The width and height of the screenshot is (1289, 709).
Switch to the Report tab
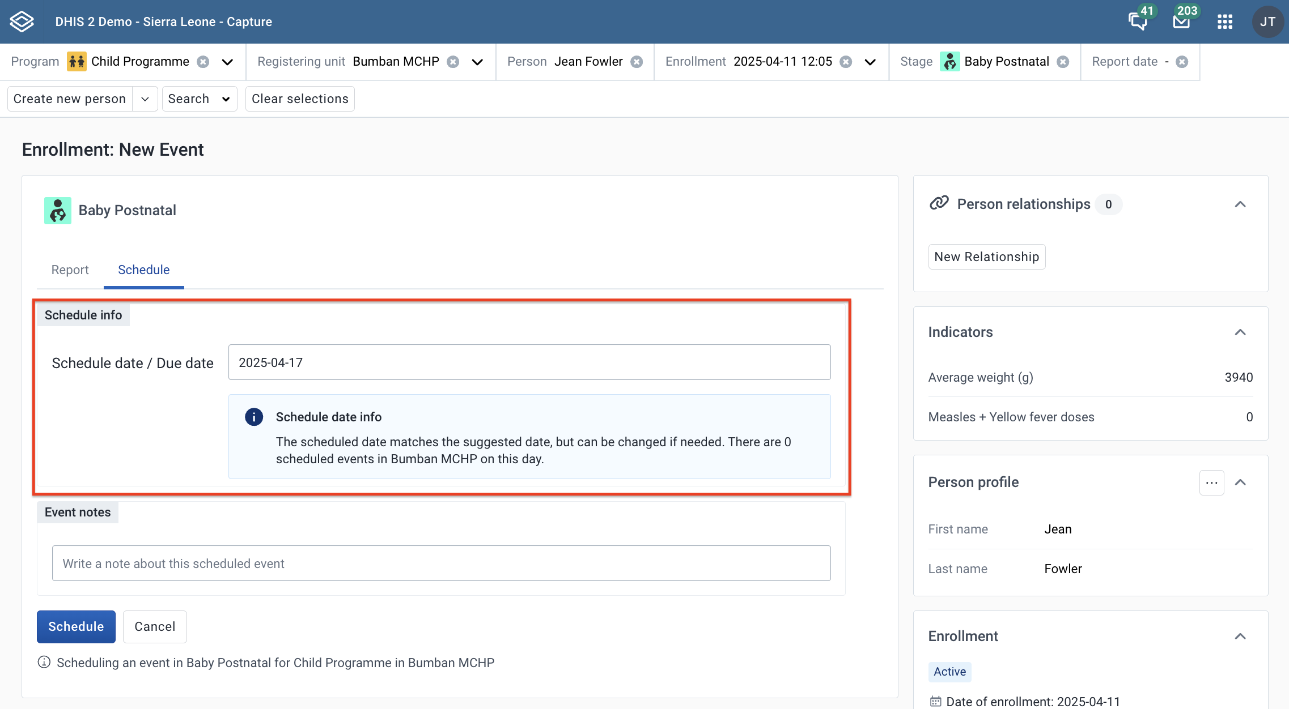(x=70, y=270)
